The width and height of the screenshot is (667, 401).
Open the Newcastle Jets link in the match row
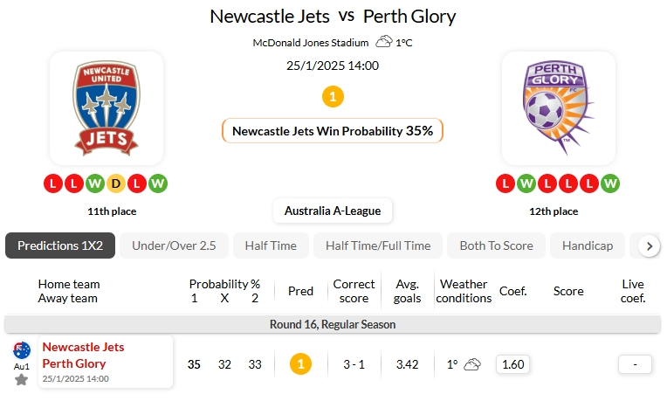83,347
